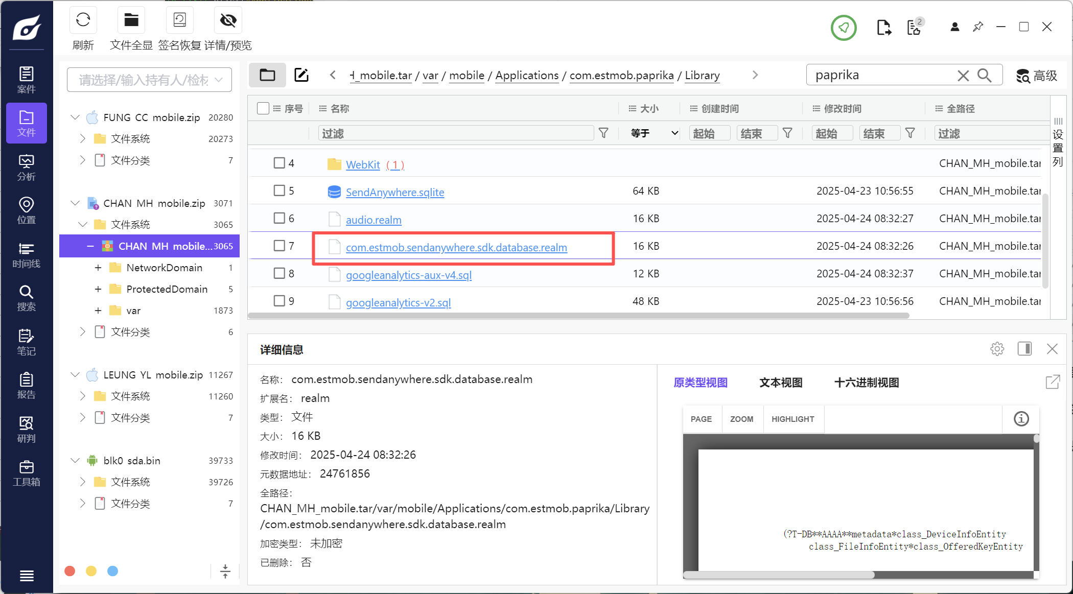
Task: Collapse the CHAN MH mobile.zip tree node
Action: (x=75, y=203)
